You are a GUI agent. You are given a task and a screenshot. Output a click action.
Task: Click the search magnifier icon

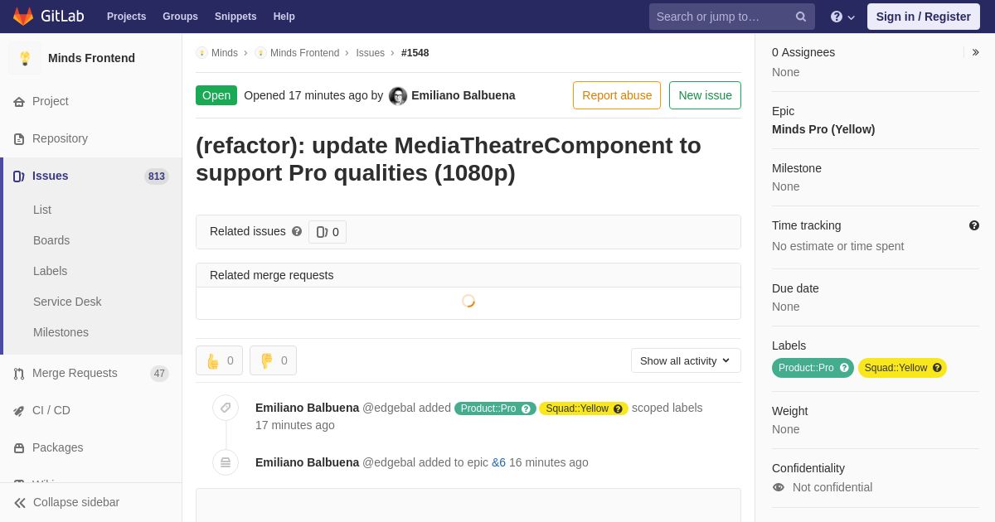pos(801,17)
